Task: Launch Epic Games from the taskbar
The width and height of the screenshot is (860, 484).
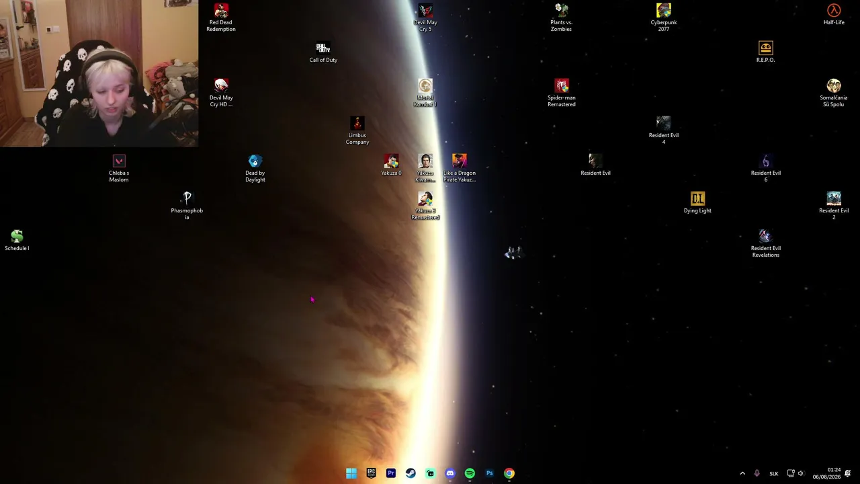Action: point(371,473)
